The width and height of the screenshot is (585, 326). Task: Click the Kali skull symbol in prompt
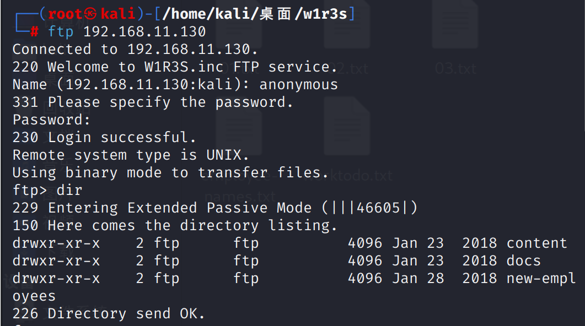(90, 14)
